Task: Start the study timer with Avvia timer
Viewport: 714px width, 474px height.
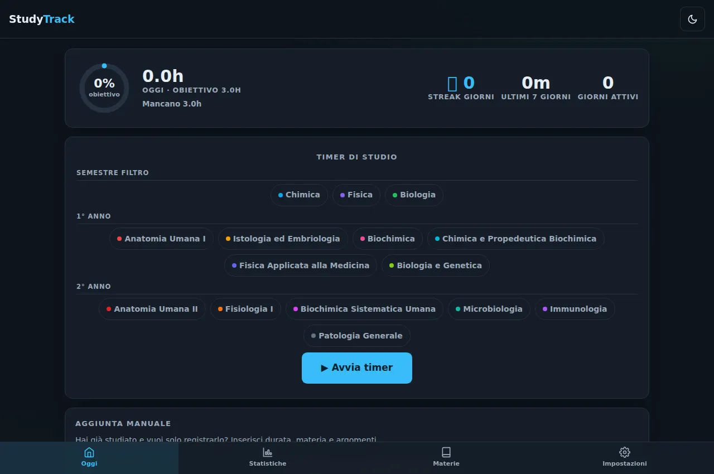Action: point(357,368)
